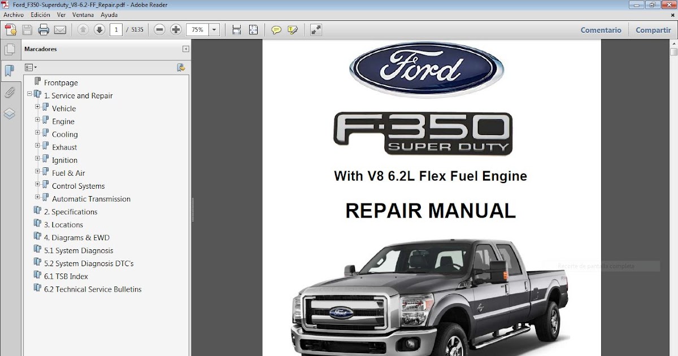The height and width of the screenshot is (356, 678).
Task: Open the sticky note comment tool
Action: pyautogui.click(x=276, y=29)
